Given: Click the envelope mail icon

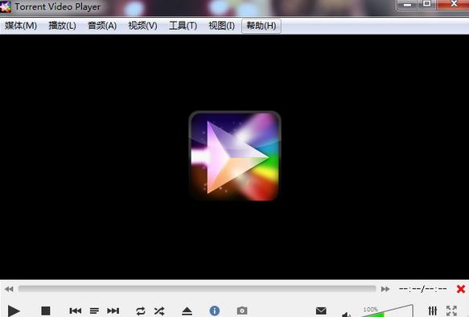Looking at the screenshot, I should [321, 311].
